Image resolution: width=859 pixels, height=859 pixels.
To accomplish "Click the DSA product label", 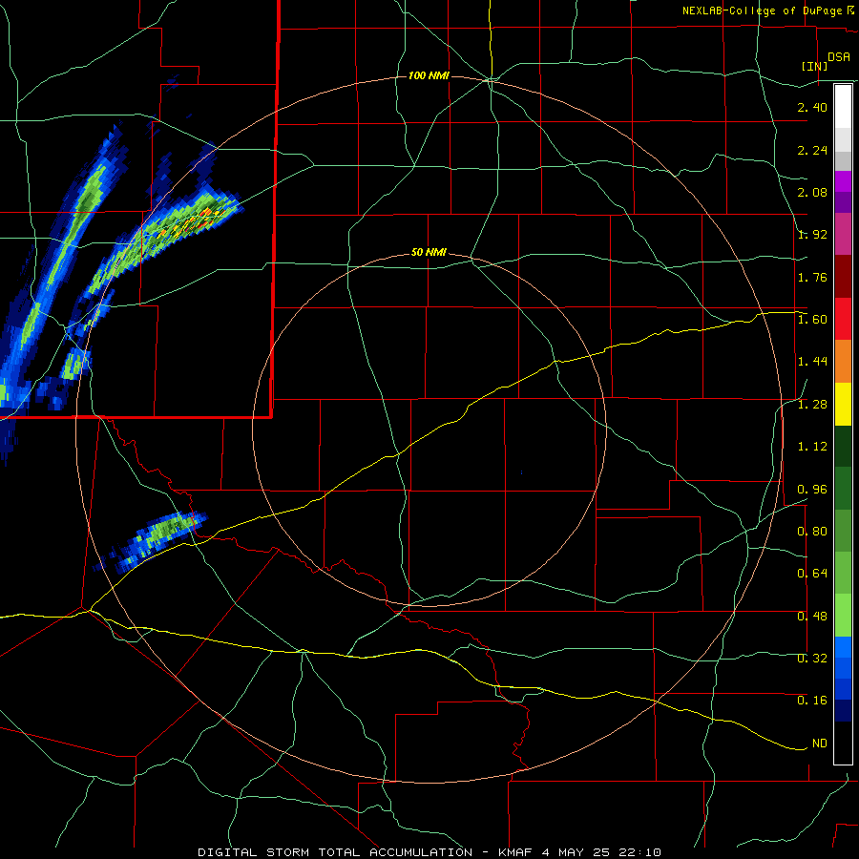I will click(x=838, y=56).
